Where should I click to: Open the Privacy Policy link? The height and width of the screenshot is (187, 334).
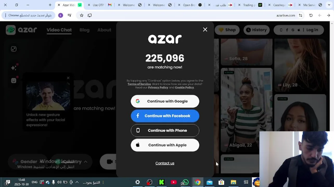tap(158, 88)
